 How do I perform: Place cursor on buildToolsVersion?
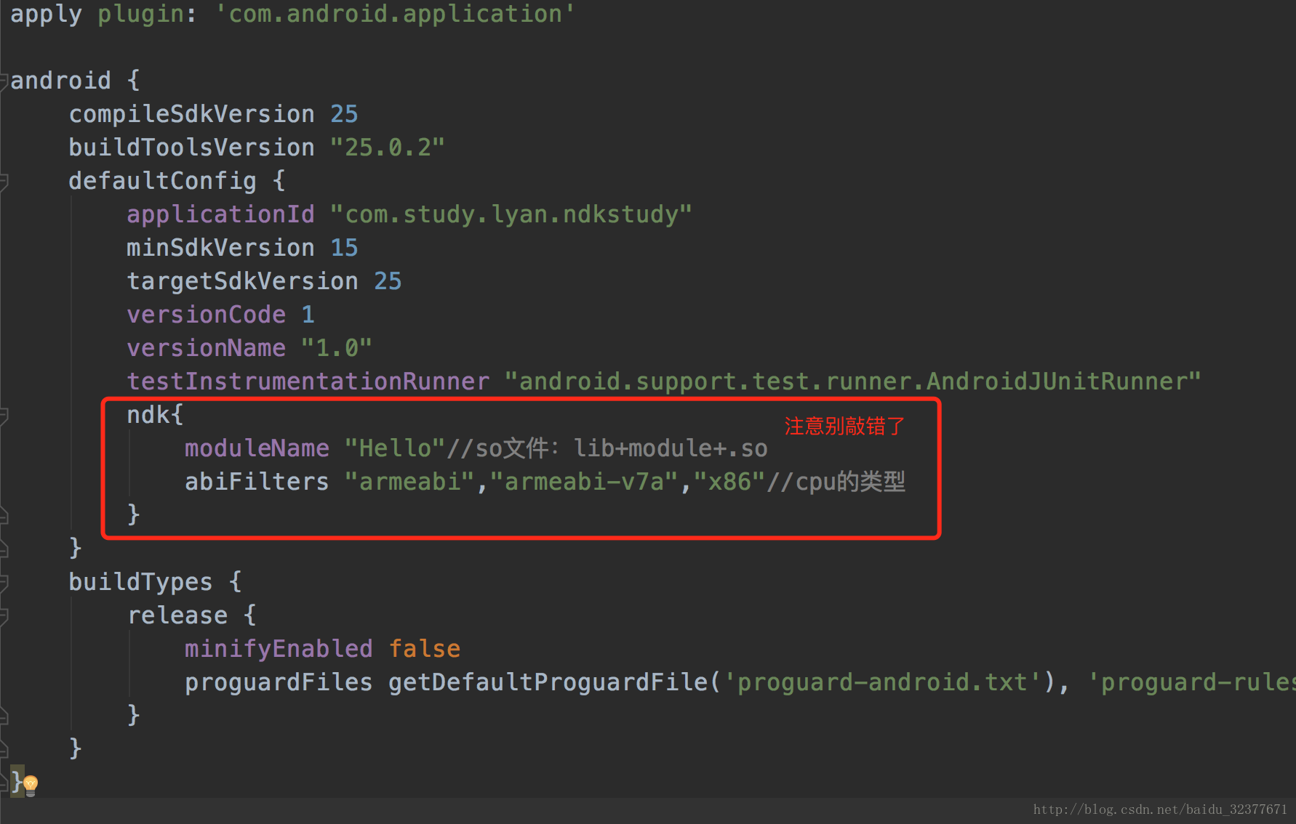(x=191, y=148)
